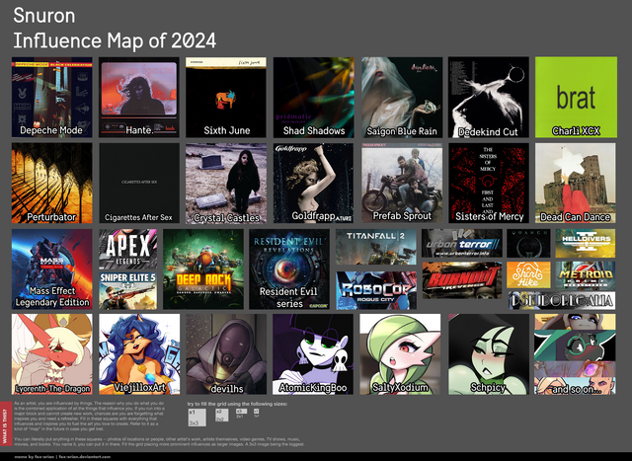Select the Perturbator album thumbnail
The width and height of the screenshot is (632, 461).
coord(52,183)
